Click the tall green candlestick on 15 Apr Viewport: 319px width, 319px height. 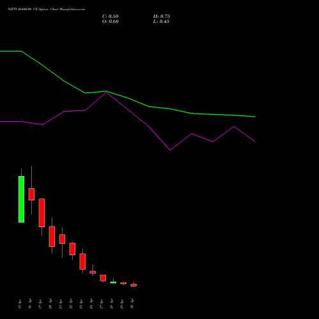[21, 199]
